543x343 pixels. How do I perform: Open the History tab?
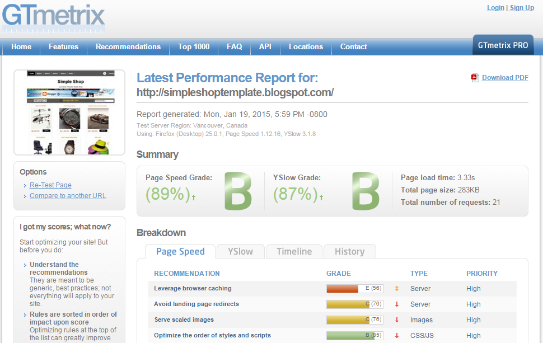point(349,252)
